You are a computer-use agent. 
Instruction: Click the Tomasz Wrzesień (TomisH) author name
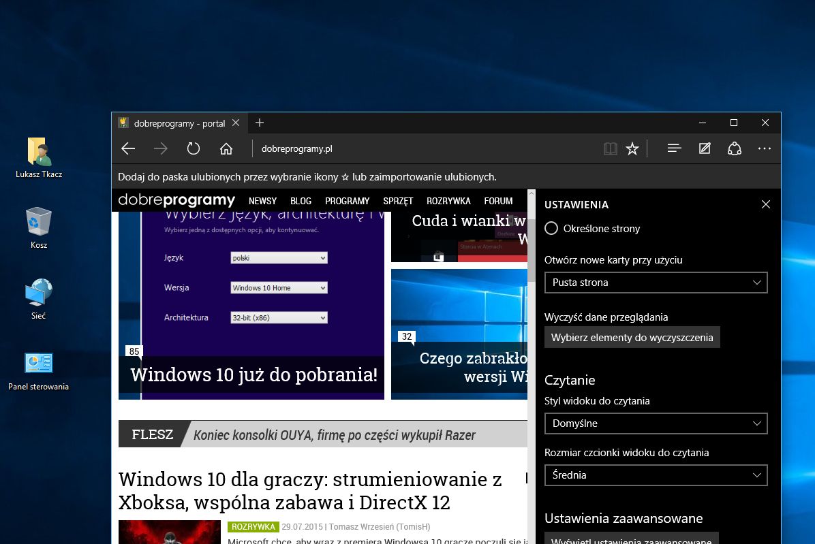(x=380, y=527)
